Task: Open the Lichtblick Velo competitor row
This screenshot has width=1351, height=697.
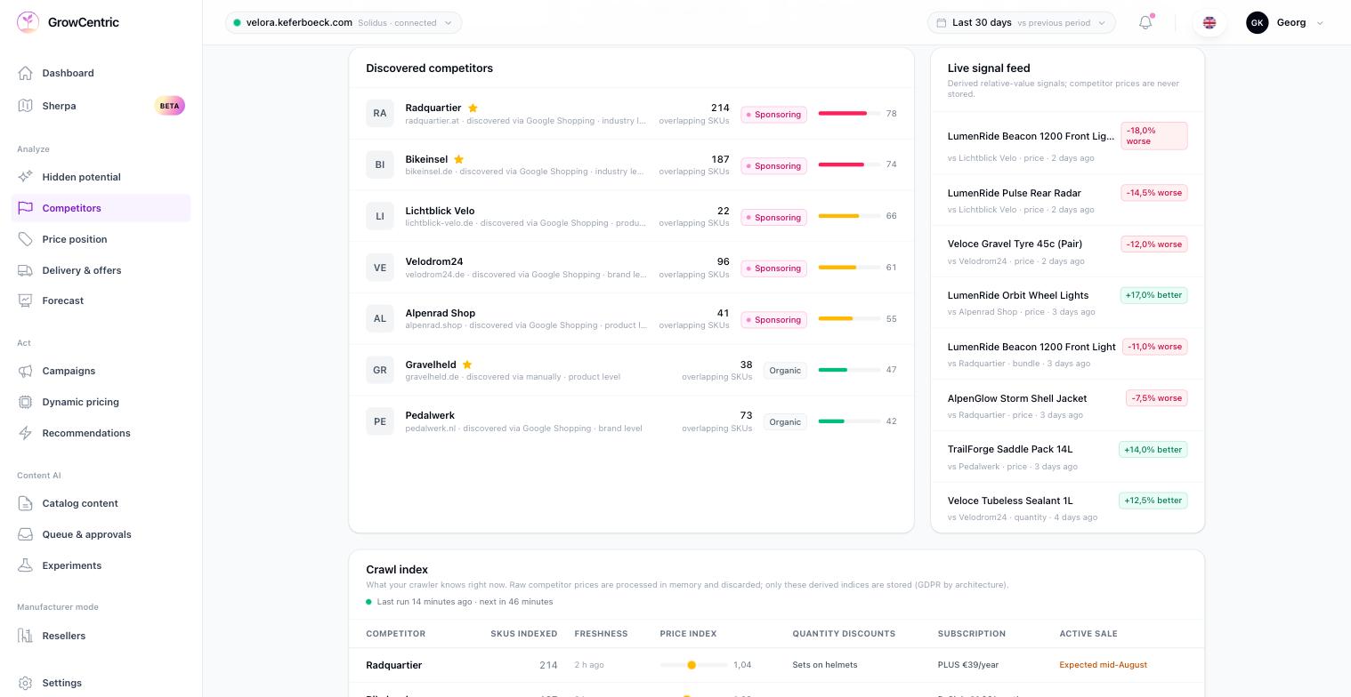Action: click(631, 216)
